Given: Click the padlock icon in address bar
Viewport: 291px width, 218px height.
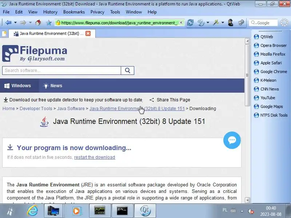Looking at the screenshot, I should (58, 23).
